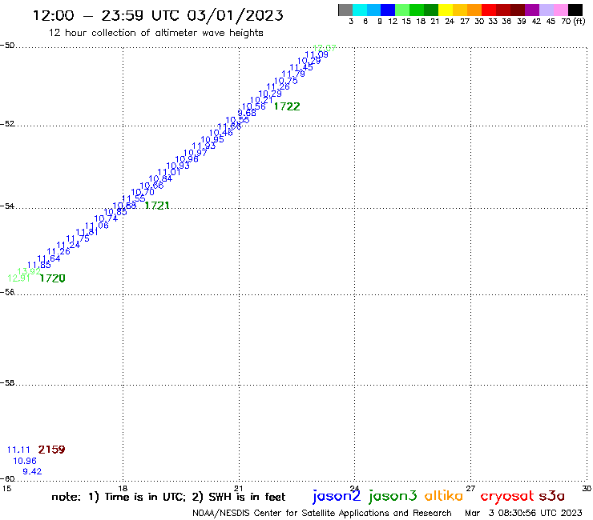
Task: Click the longitude 18 axis label
Action: (x=123, y=488)
